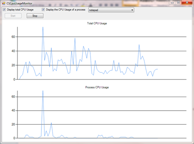Click the 40 axis label in Total CPU chart

(13, 51)
